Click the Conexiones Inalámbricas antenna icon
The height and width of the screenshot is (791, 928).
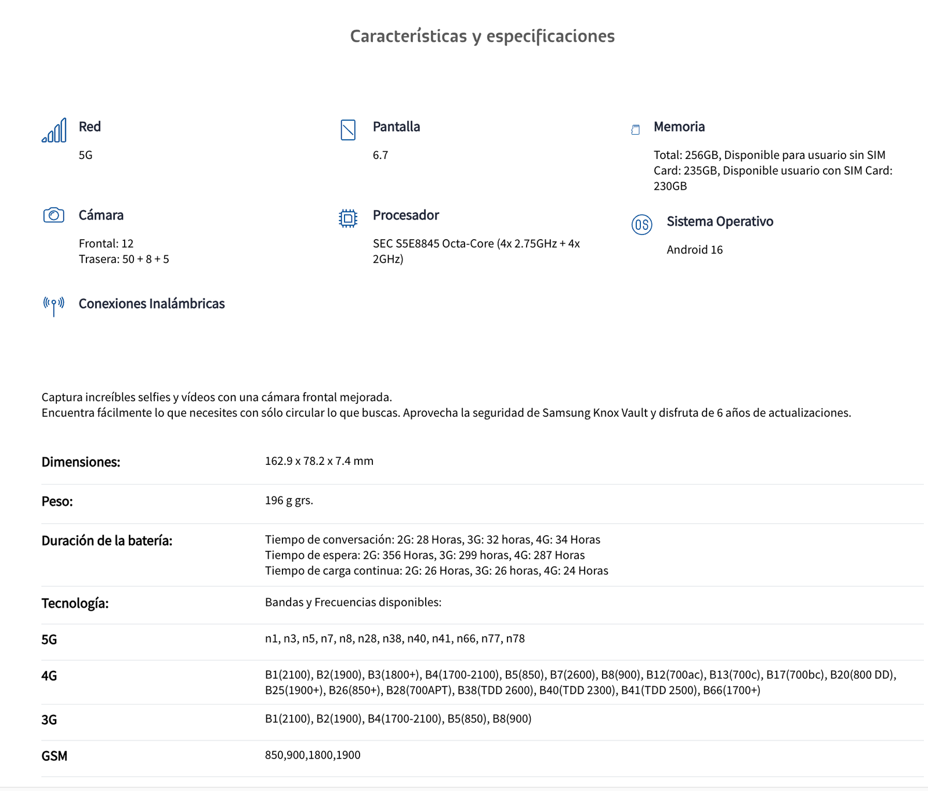click(54, 306)
